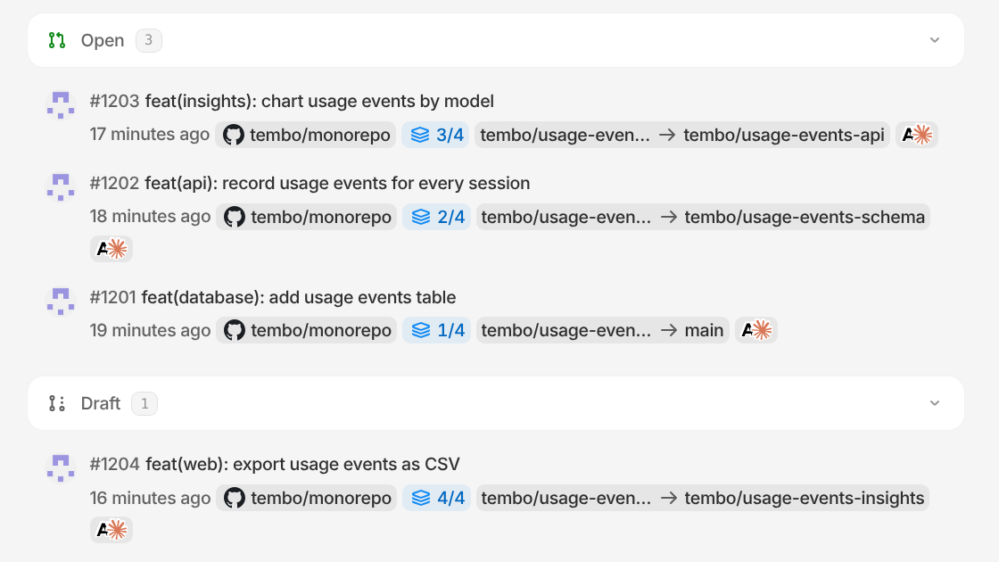
Task: Click the #1204 PR number
Action: point(115,464)
